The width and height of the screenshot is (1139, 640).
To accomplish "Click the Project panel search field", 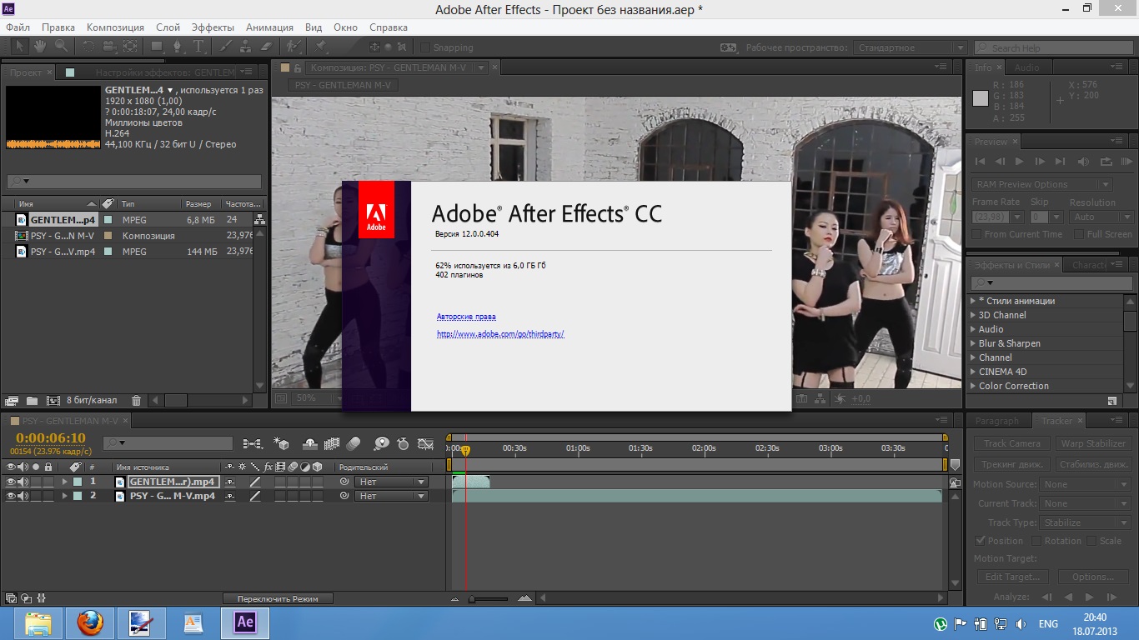I will point(133,181).
